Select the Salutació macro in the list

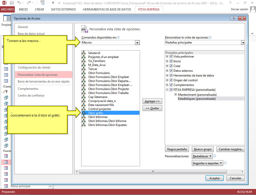tap(110, 53)
